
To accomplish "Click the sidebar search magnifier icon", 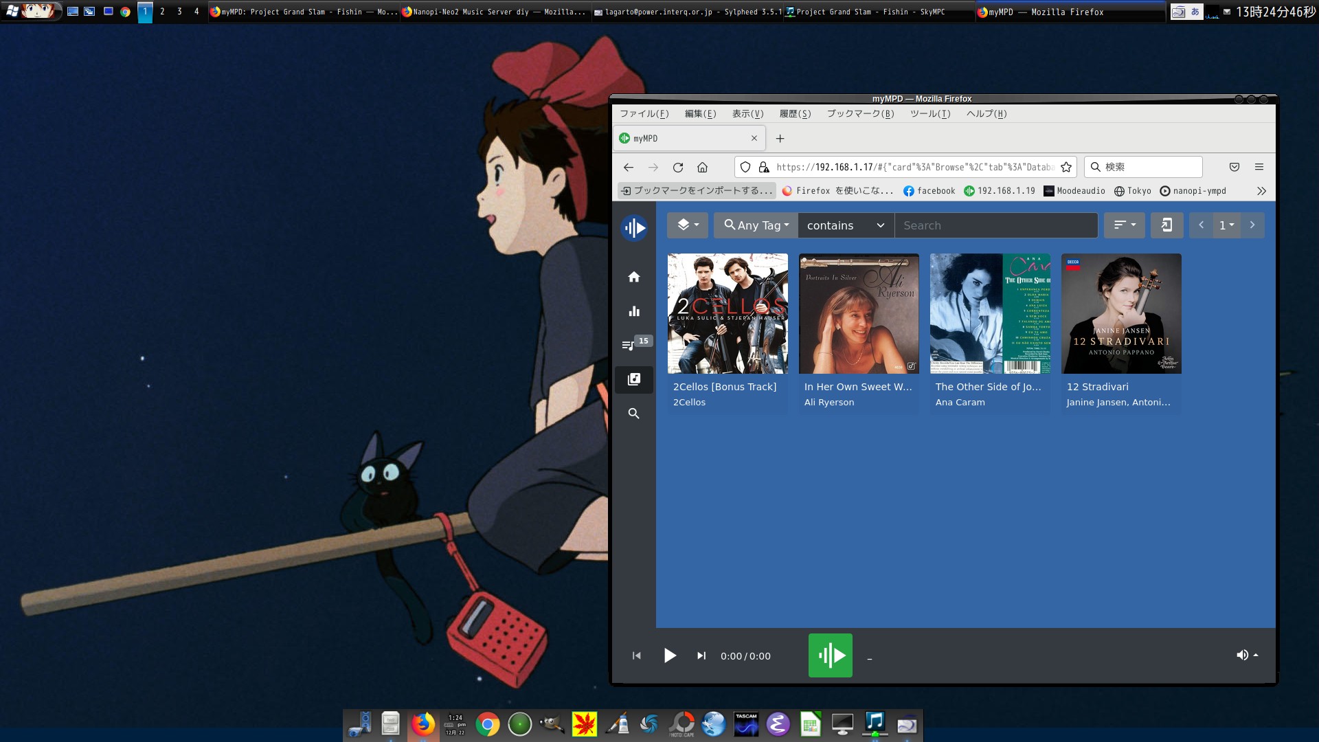I will (633, 414).
